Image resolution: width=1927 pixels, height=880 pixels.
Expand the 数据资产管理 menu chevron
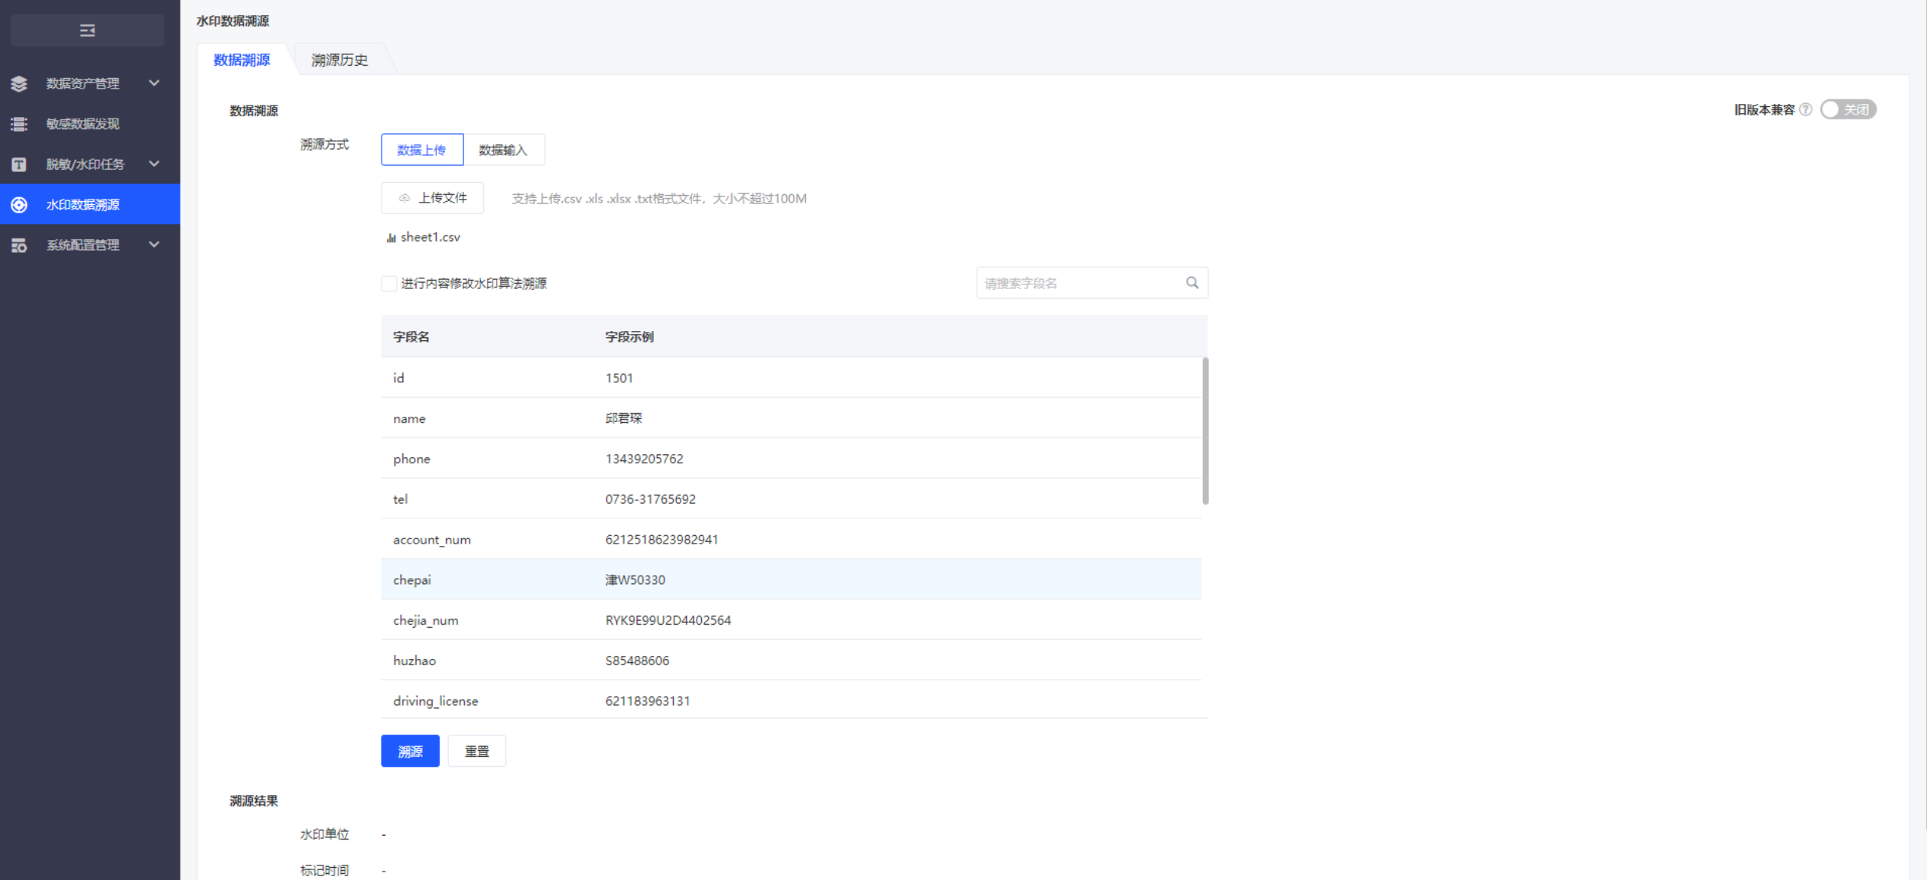tap(154, 83)
